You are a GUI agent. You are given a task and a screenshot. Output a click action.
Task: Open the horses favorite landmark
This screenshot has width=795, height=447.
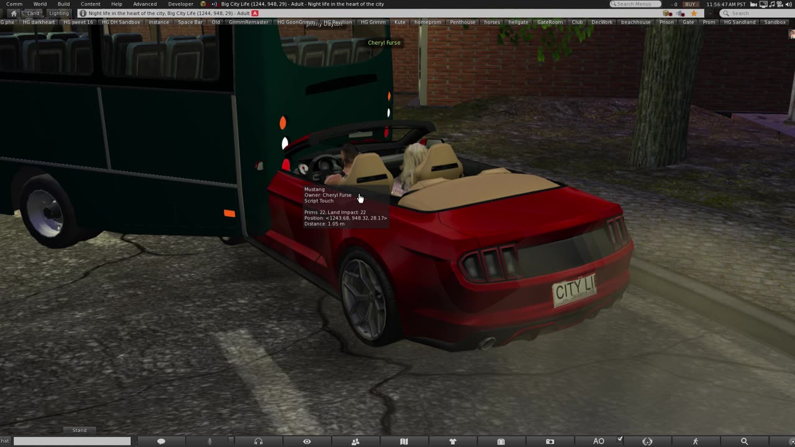point(492,22)
